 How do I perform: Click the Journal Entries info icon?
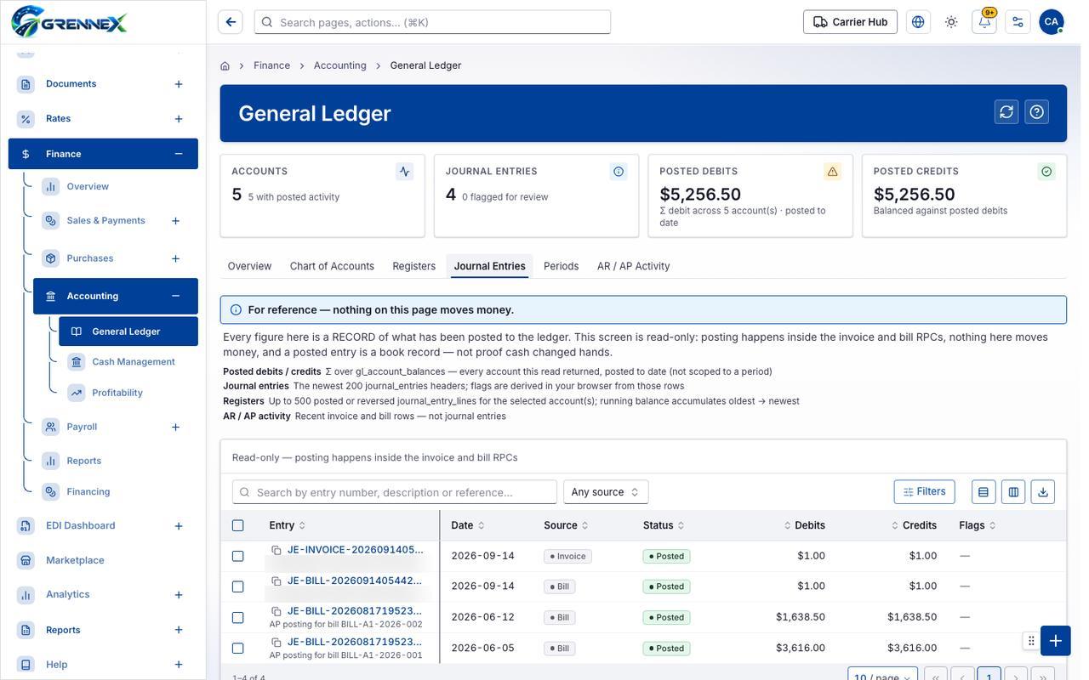click(x=619, y=172)
